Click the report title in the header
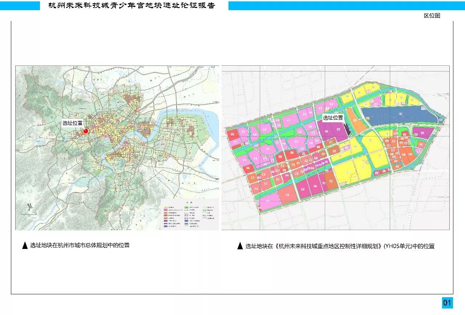Screen dimensions: 465x315 pos(132,5)
